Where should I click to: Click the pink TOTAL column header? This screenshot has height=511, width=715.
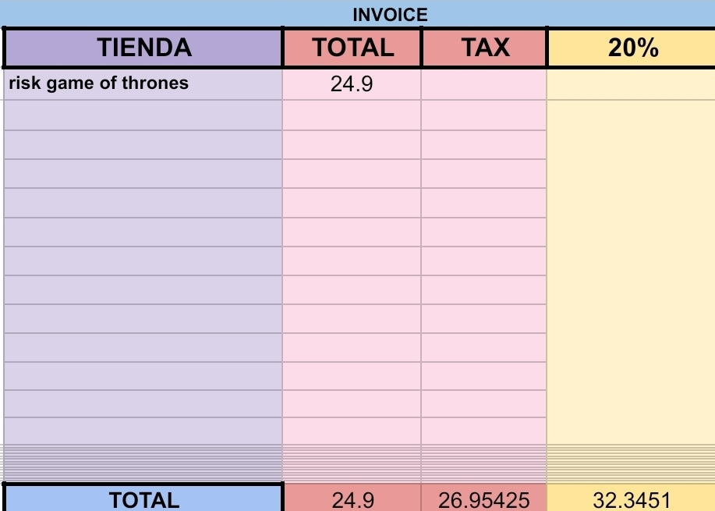tap(352, 48)
